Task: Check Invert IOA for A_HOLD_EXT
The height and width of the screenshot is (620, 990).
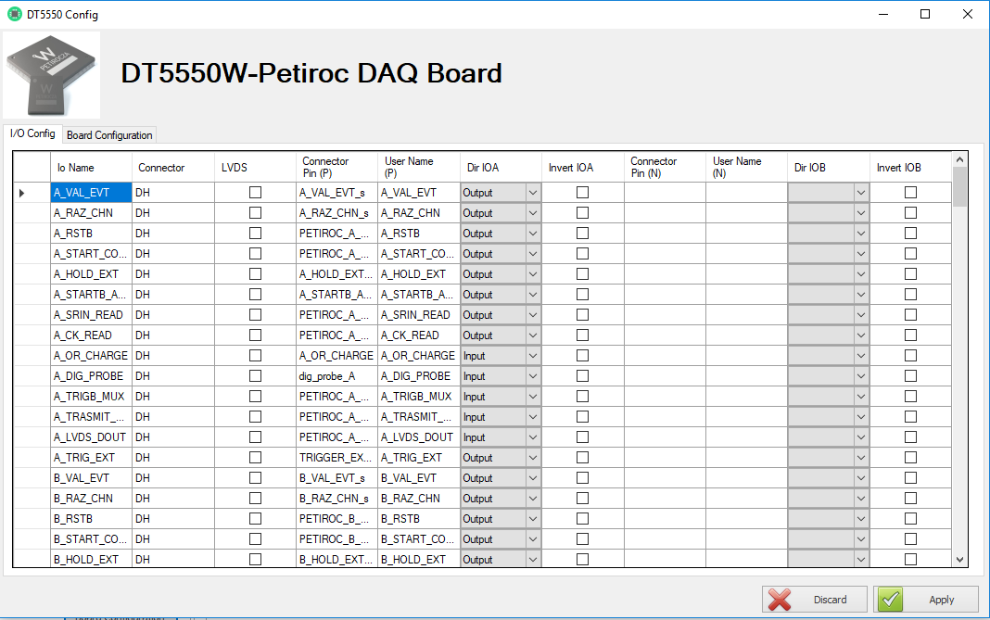Action: [583, 274]
